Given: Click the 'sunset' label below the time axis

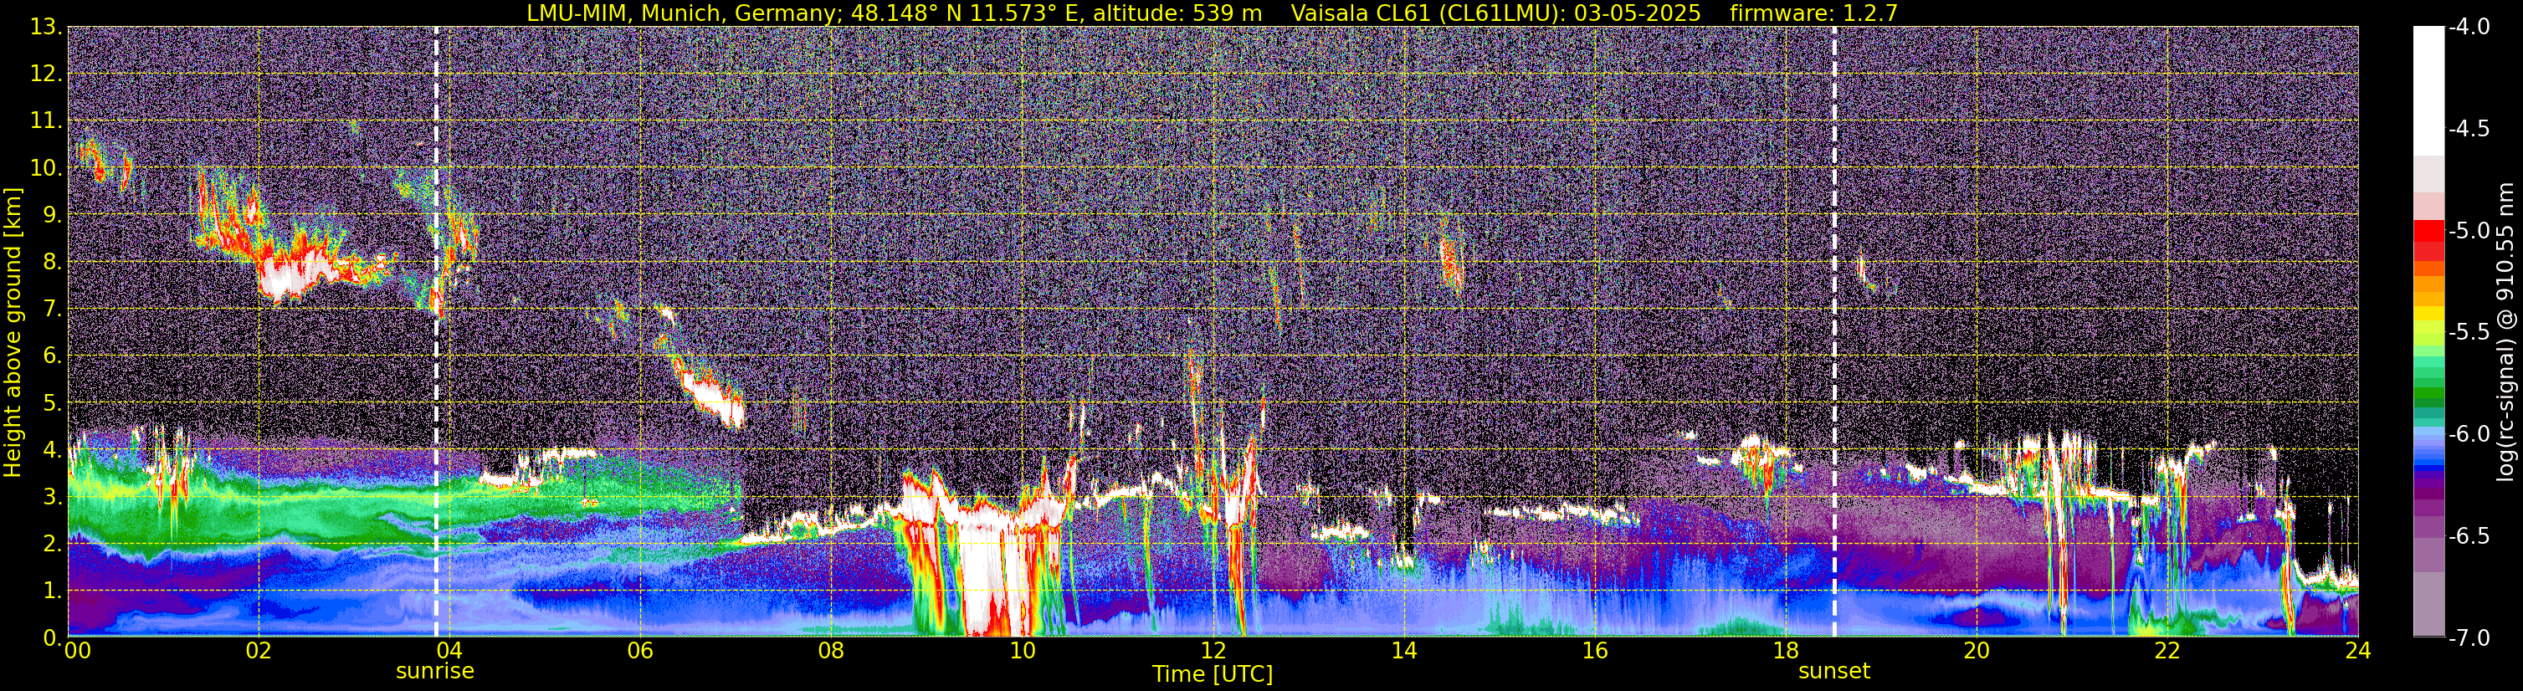Looking at the screenshot, I should tap(1833, 672).
